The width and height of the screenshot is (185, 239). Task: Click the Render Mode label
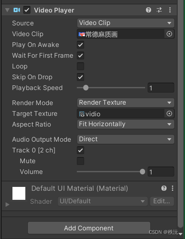(33, 103)
